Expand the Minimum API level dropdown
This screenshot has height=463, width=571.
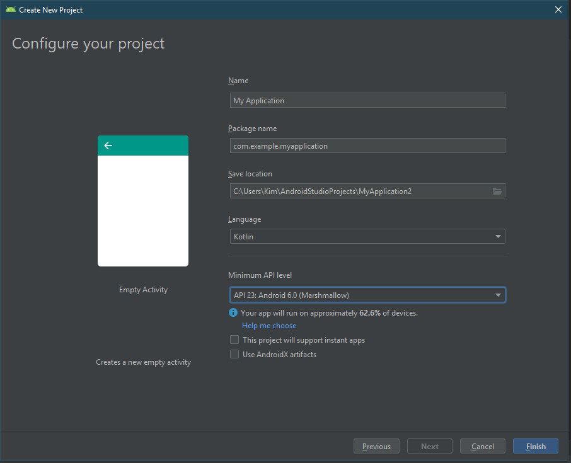(x=367, y=295)
